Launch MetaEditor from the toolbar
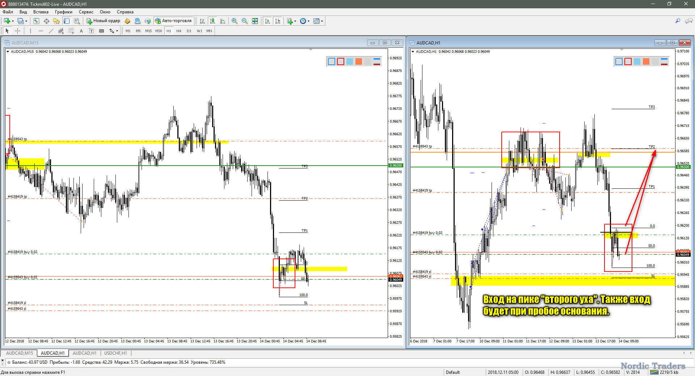The height and width of the screenshot is (376, 695). coord(127,21)
